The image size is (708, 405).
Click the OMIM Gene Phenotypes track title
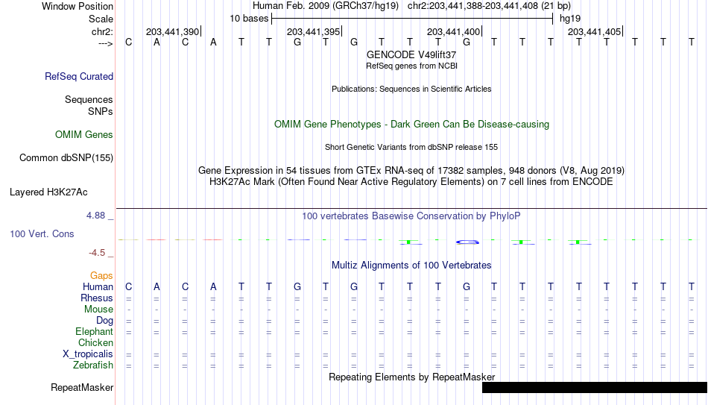click(411, 125)
